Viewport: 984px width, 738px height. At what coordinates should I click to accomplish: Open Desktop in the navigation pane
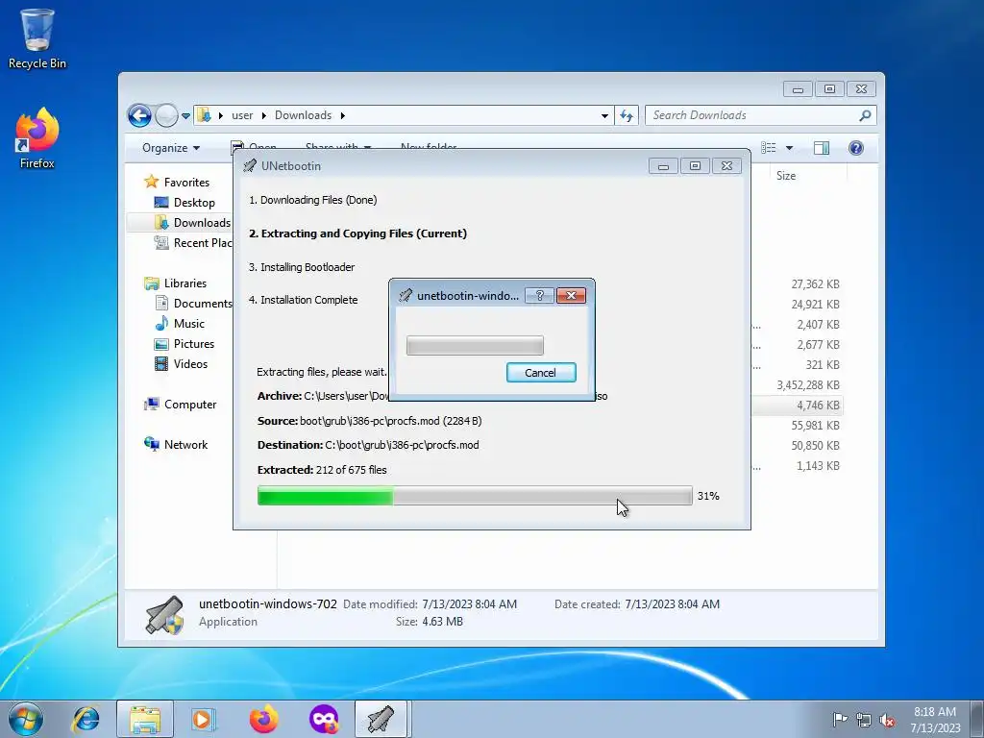click(x=194, y=203)
